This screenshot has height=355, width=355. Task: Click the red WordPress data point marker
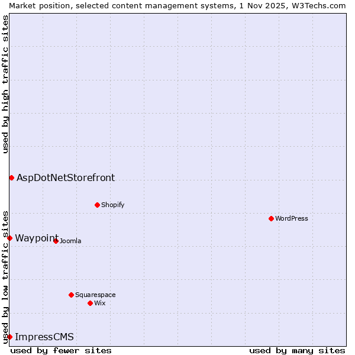(271, 218)
